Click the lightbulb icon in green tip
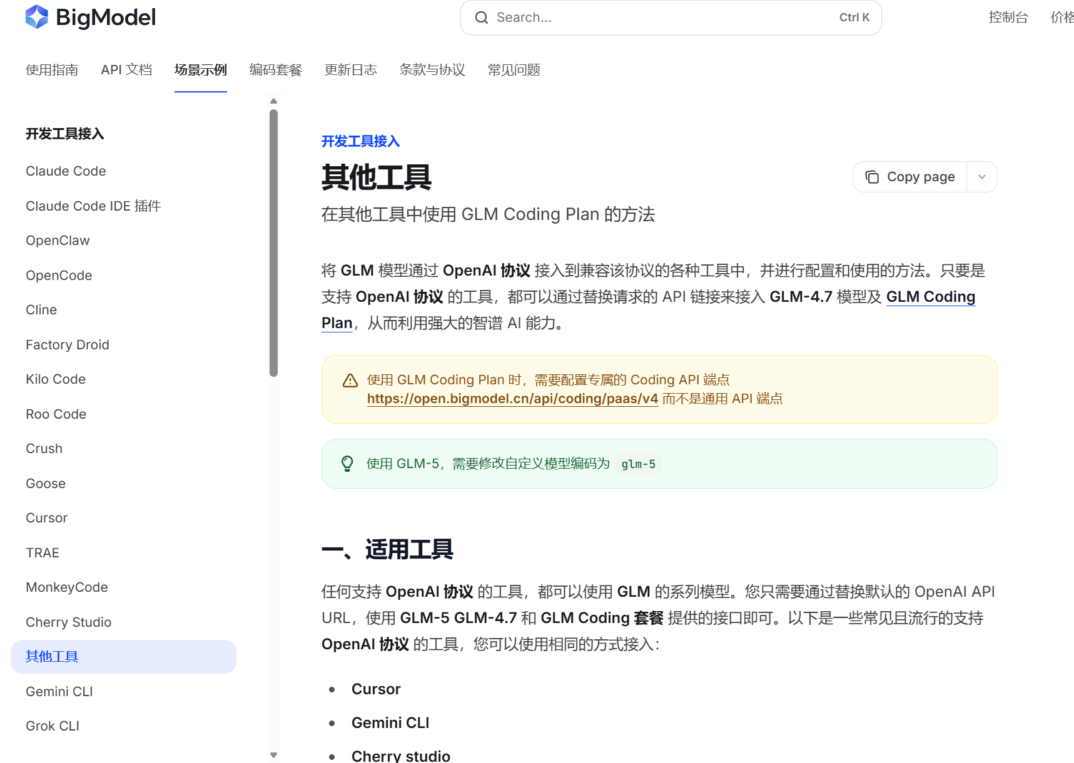Image resolution: width=1074 pixels, height=763 pixels. pyautogui.click(x=347, y=464)
